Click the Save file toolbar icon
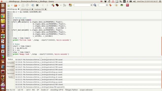162x91 pixels. tap(23, 5)
